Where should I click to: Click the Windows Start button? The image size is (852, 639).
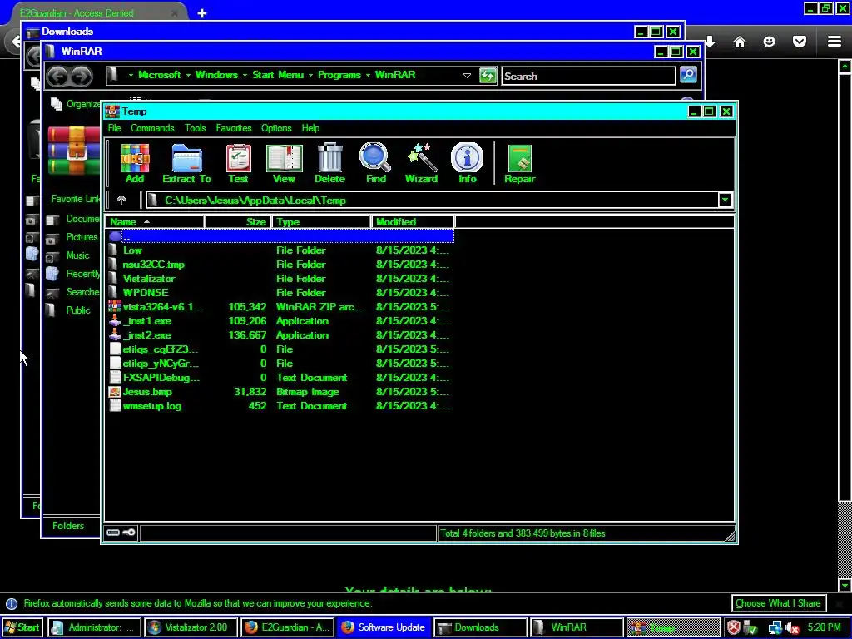pos(21,627)
